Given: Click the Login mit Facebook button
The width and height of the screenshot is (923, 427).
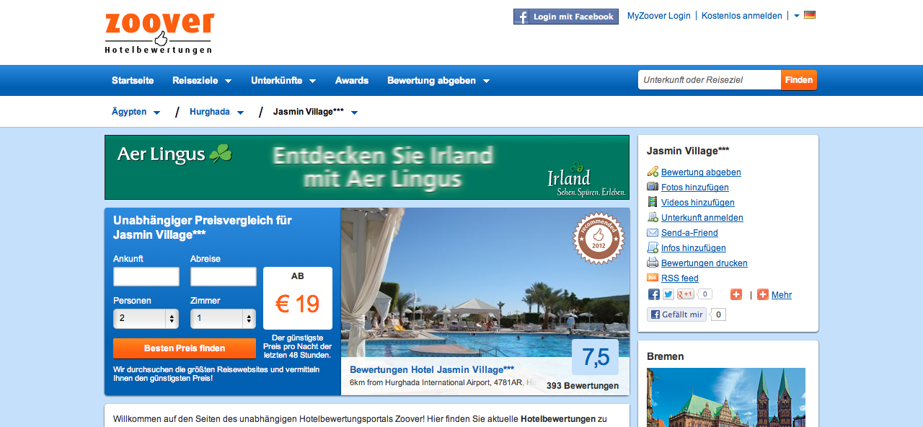Looking at the screenshot, I should pos(565,17).
